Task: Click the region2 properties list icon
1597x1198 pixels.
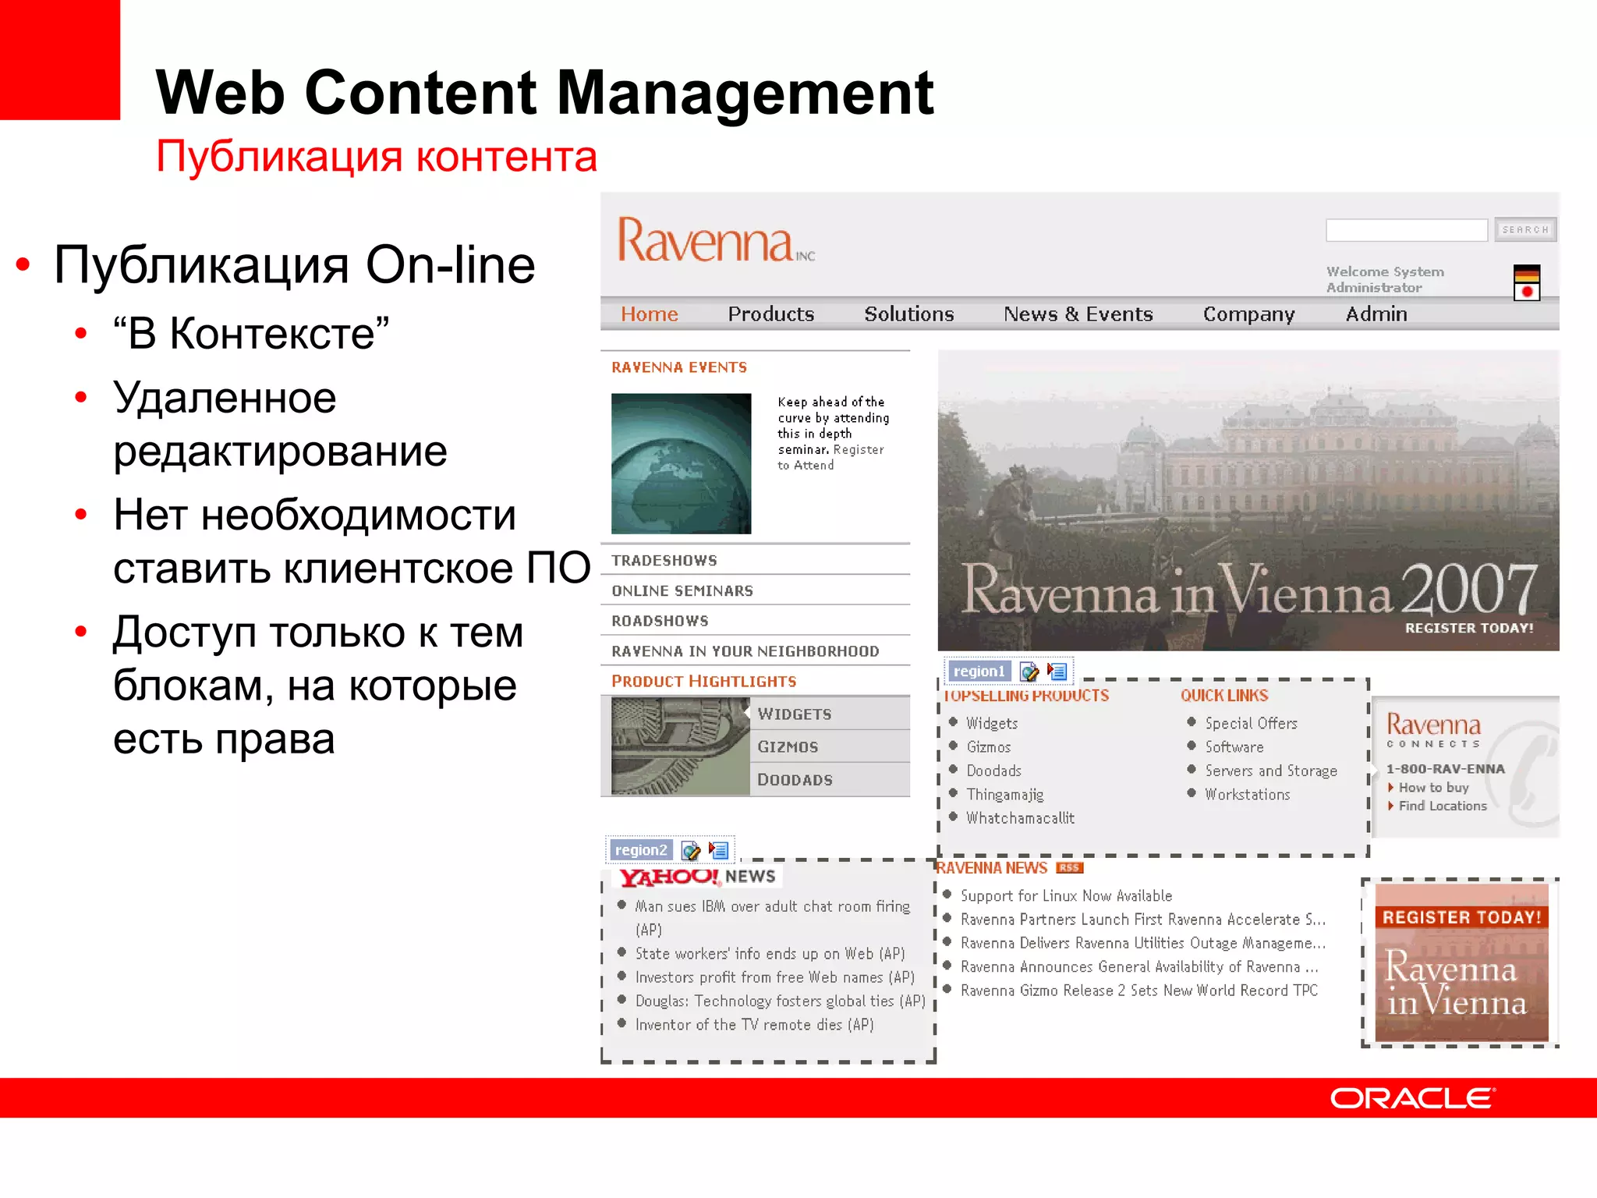Action: (718, 850)
